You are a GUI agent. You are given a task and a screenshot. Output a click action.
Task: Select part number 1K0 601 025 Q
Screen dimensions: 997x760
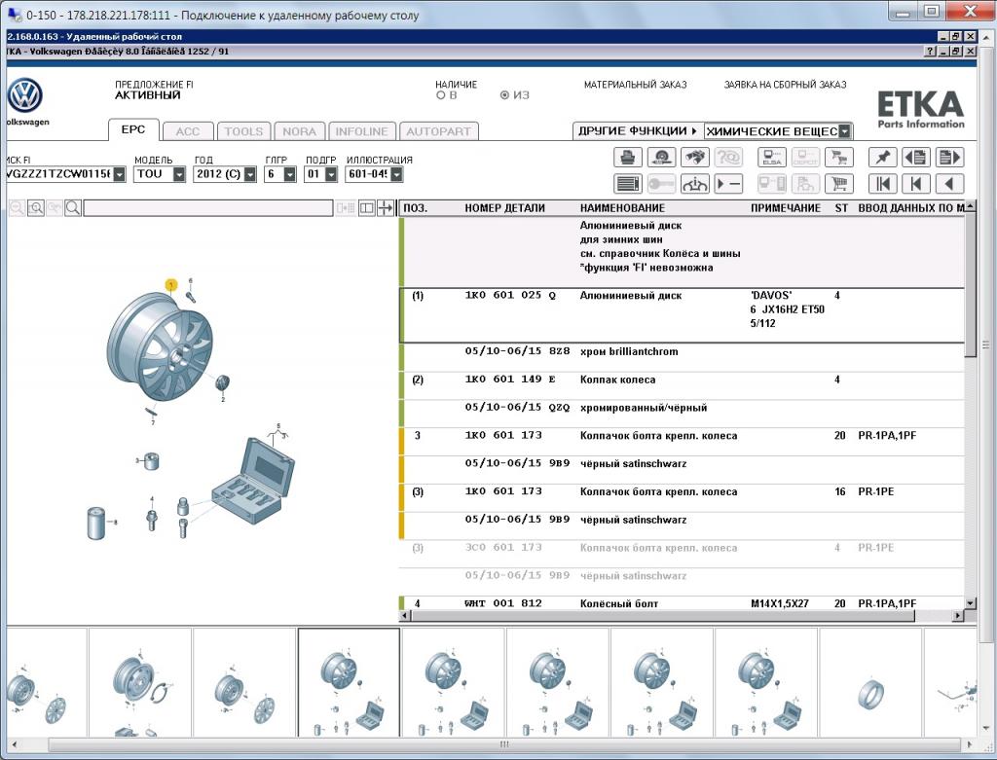point(510,296)
